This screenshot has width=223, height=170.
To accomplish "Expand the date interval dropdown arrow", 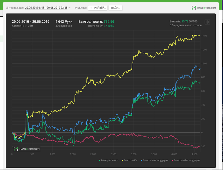I will [x=69, y=8].
